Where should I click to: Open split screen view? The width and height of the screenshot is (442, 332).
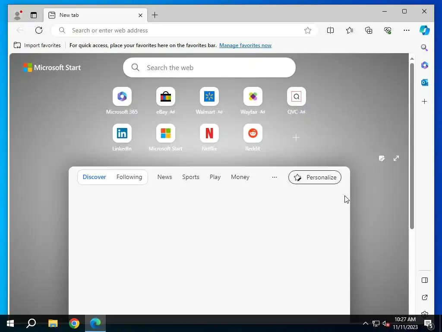coord(330,30)
